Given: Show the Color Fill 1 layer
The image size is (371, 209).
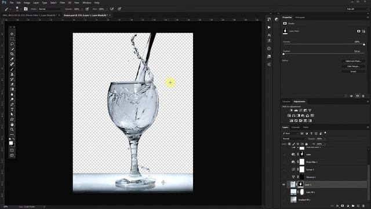Looking at the screenshot, I should [283, 192].
